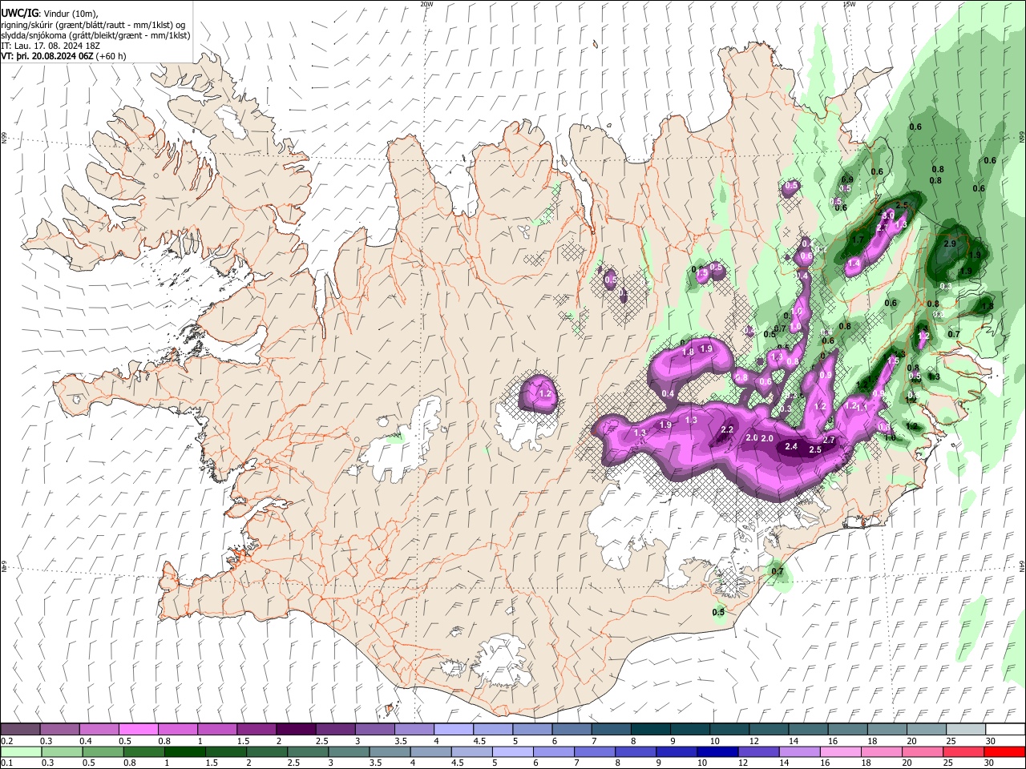
Task: Click the 2.9 rainfall value in the dark green cell
Action: (951, 244)
